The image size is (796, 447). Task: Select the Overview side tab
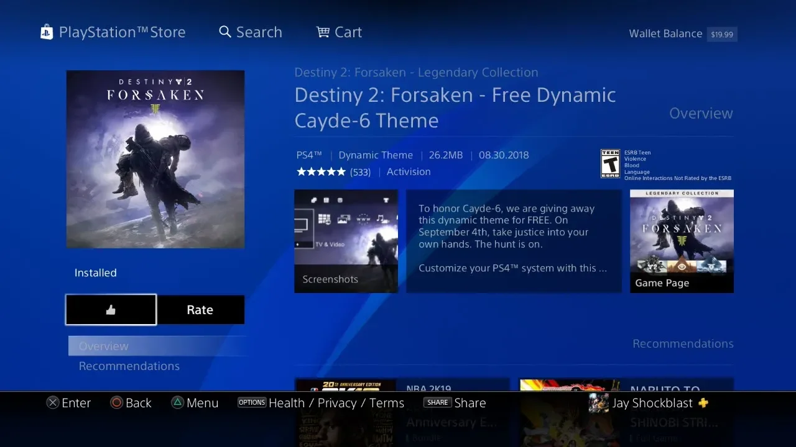(x=158, y=346)
